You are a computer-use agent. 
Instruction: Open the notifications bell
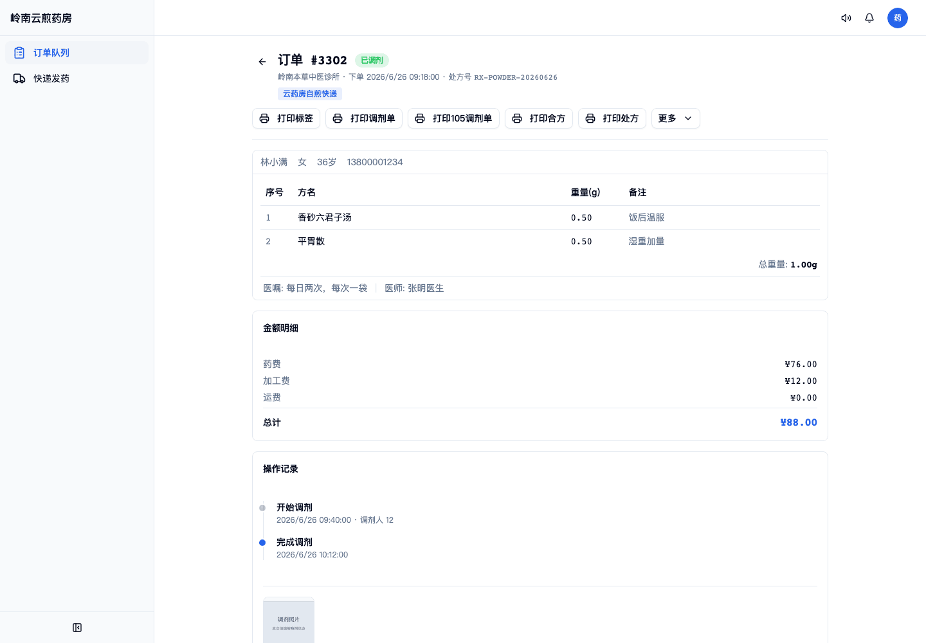pyautogui.click(x=869, y=18)
